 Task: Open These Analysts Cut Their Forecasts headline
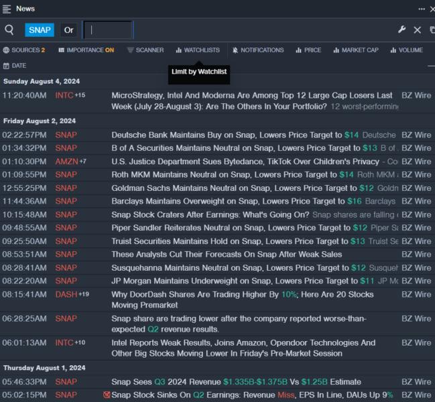pos(227,254)
